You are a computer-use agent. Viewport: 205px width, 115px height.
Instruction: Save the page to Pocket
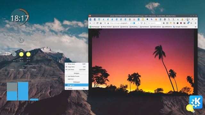[x=142, y=23]
